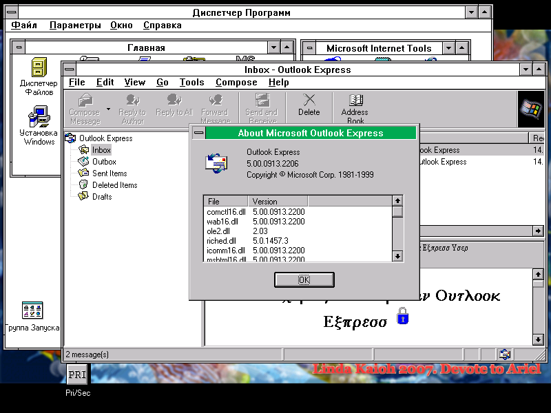Open Параметры menu in Диспетчер Программ

[x=75, y=25]
